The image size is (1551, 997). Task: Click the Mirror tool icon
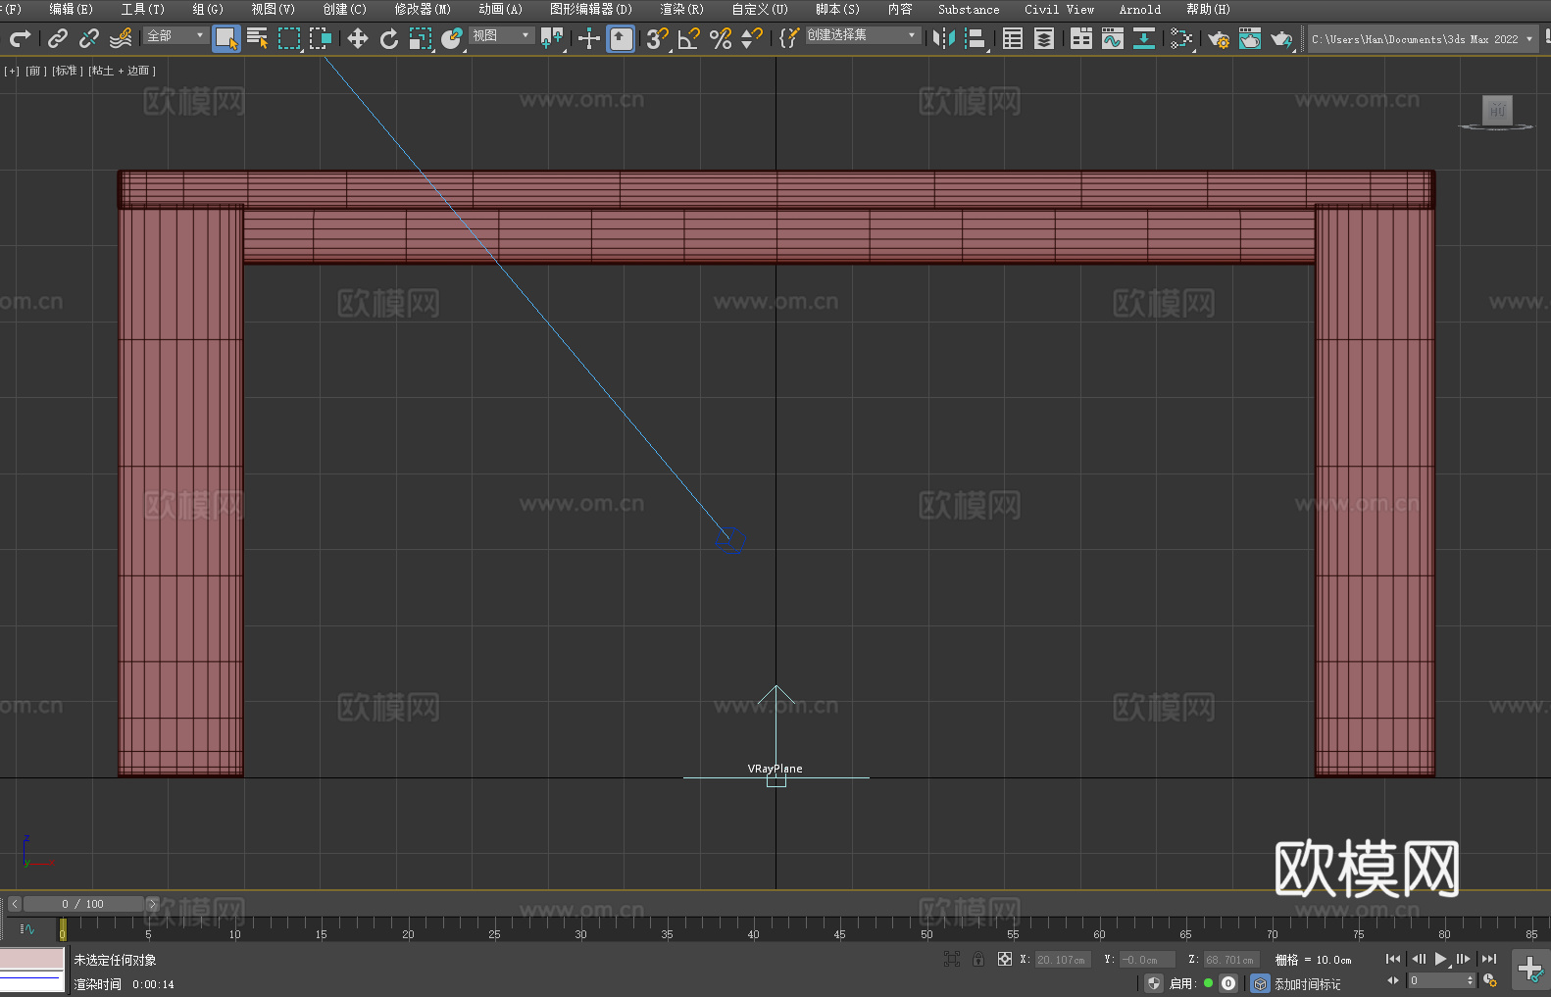pos(944,38)
